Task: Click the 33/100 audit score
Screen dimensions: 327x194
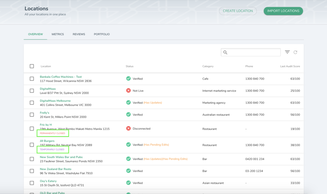Action: [295, 183]
